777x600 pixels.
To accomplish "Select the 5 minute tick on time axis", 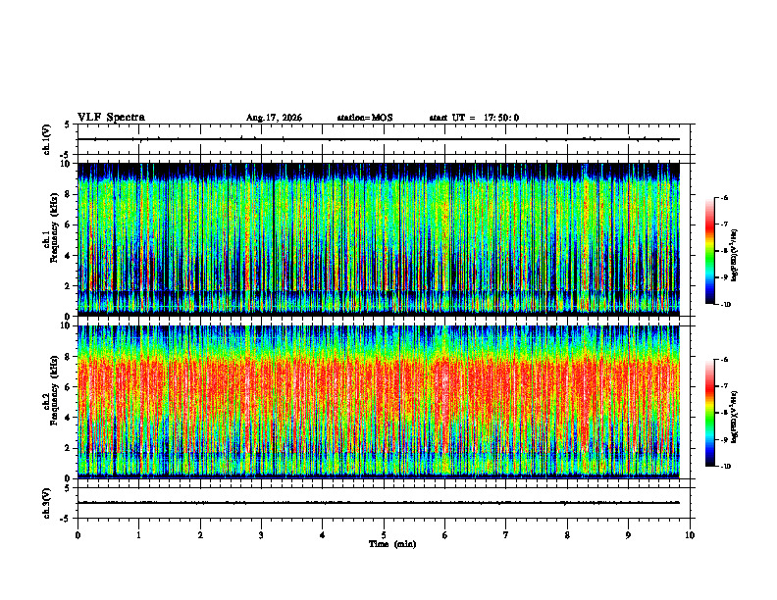I will [x=384, y=535].
